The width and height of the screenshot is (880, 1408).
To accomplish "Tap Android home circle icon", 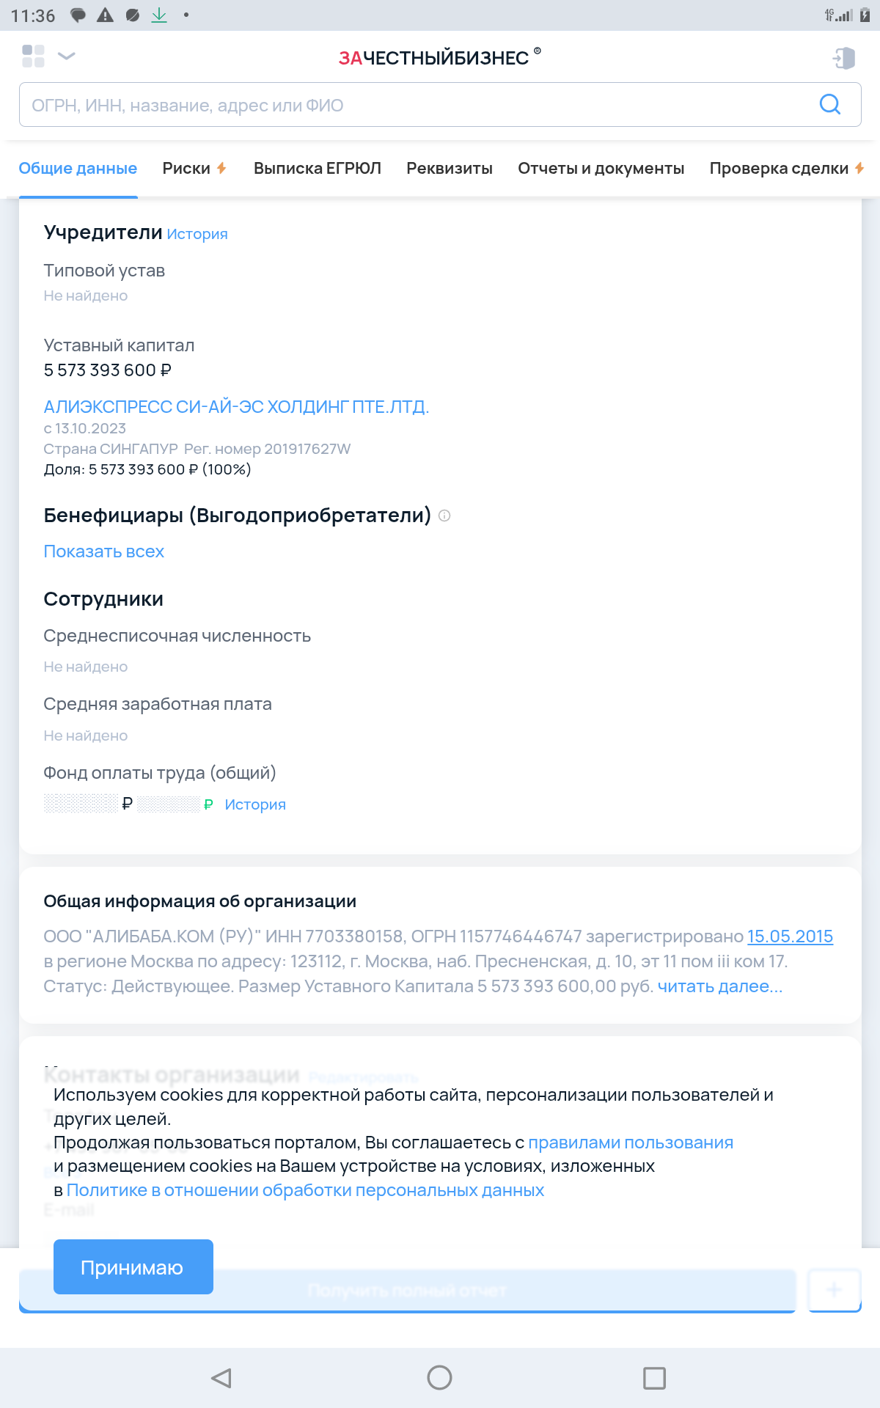I will pos(439,1378).
